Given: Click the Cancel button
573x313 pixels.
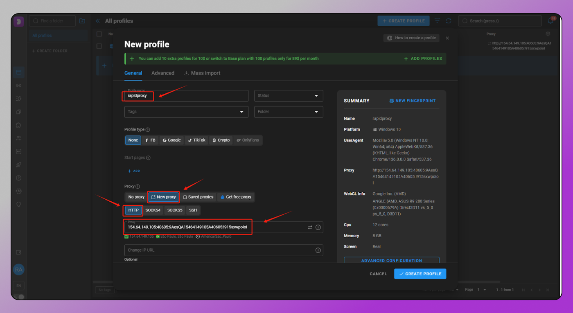Looking at the screenshot, I should coord(378,274).
